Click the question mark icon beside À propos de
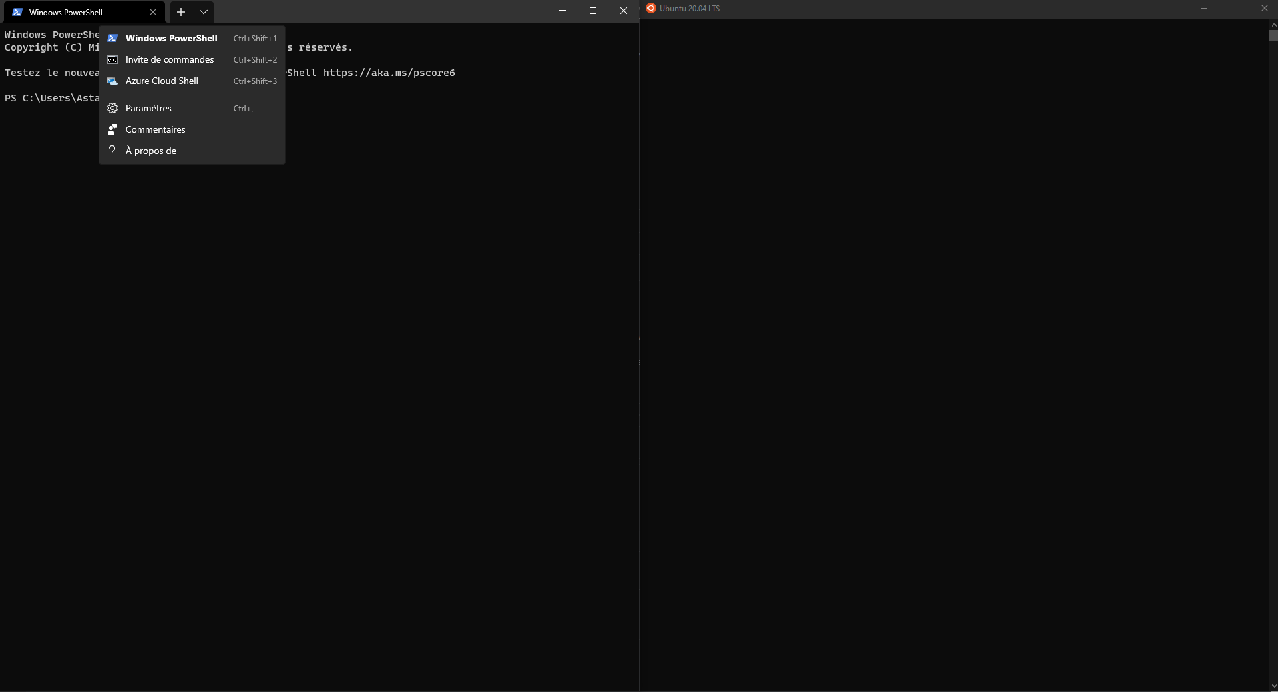The width and height of the screenshot is (1278, 692). [x=112, y=151]
